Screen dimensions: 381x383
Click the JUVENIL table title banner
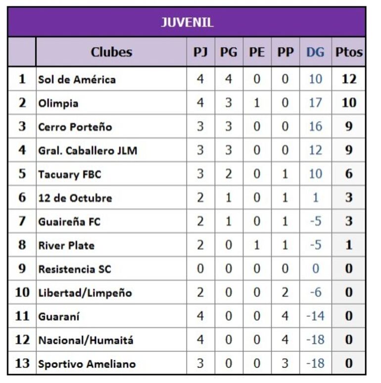click(187, 22)
